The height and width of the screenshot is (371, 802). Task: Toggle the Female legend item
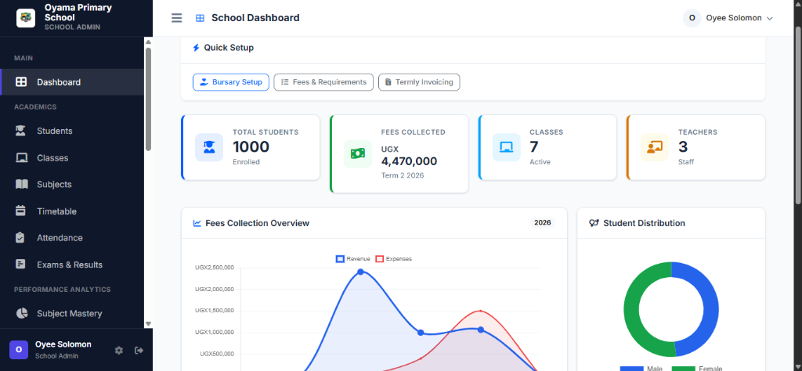coord(696,369)
